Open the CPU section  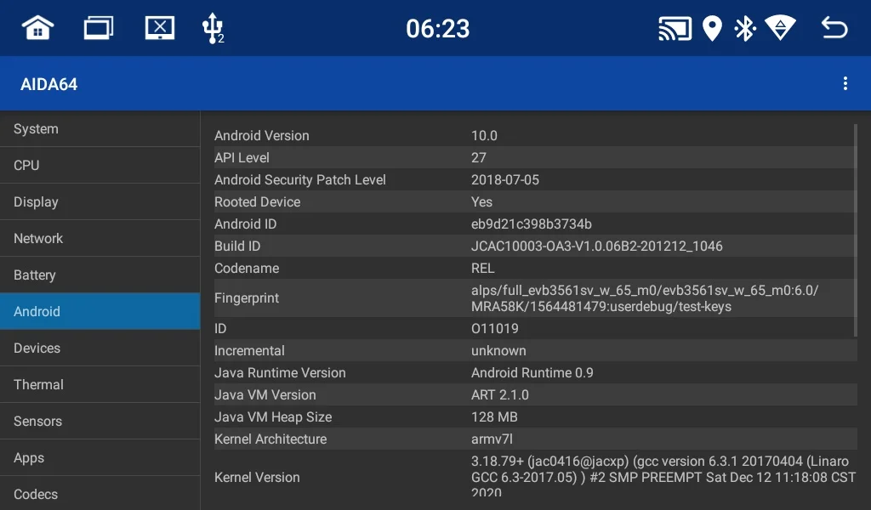pos(100,166)
